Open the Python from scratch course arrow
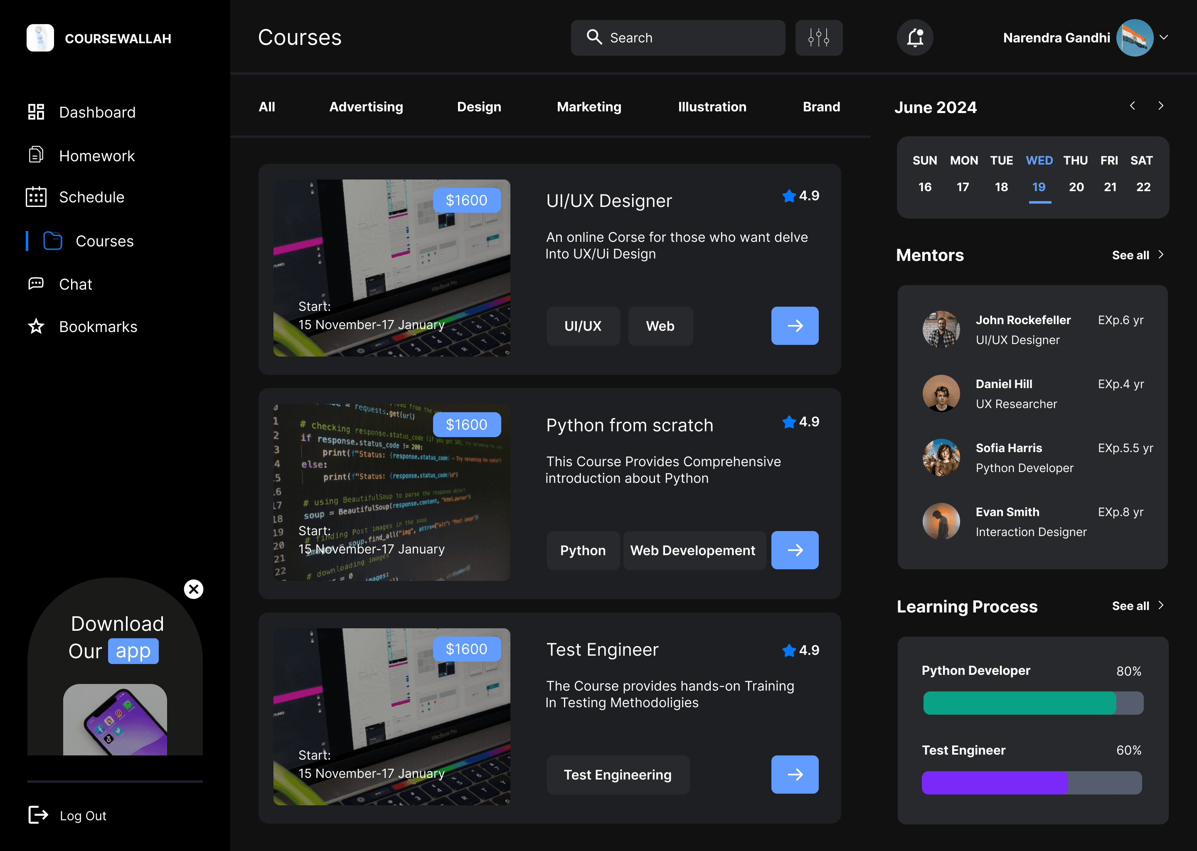 (x=795, y=550)
